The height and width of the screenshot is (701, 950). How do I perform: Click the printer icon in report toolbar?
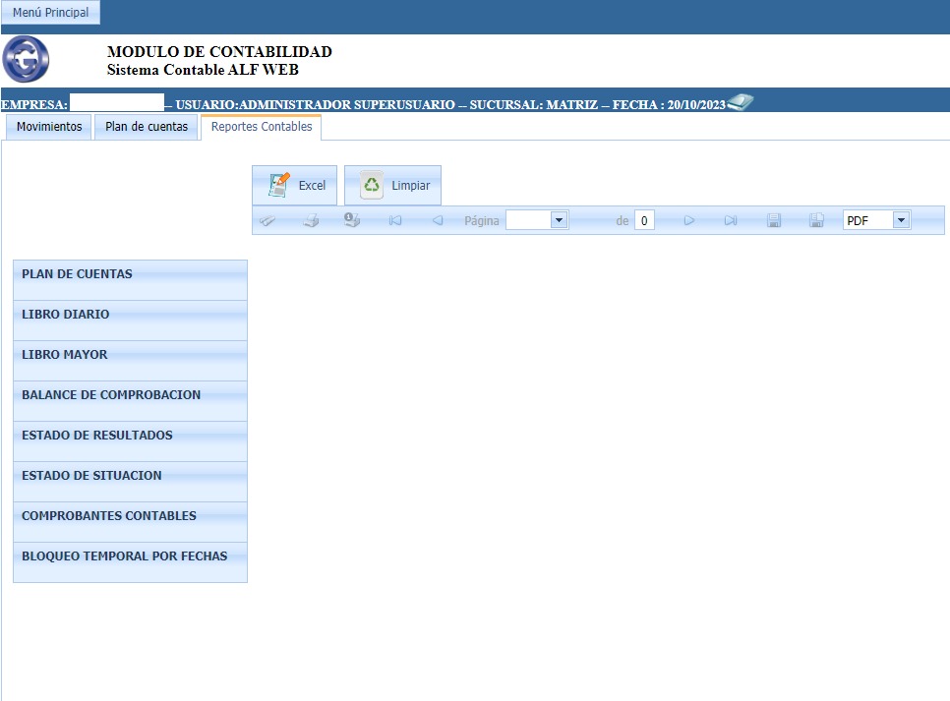coord(311,221)
